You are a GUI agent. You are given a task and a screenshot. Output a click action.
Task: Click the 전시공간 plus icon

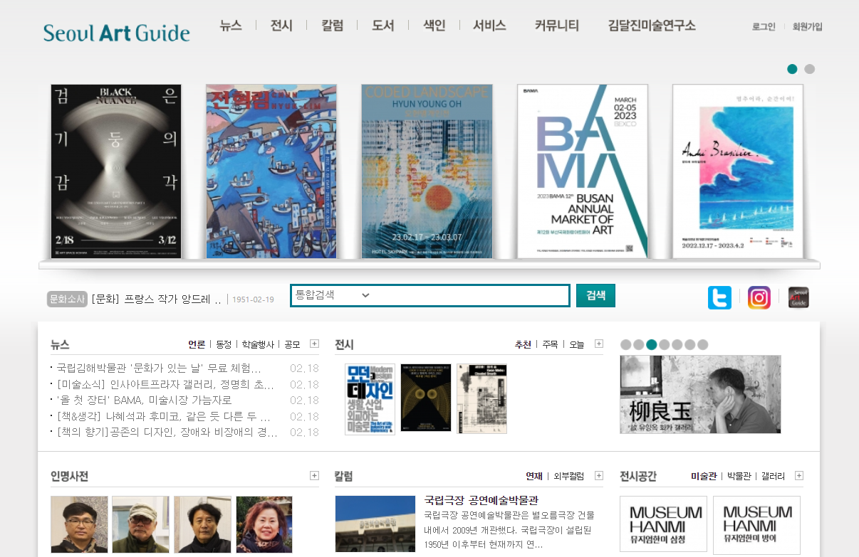799,476
